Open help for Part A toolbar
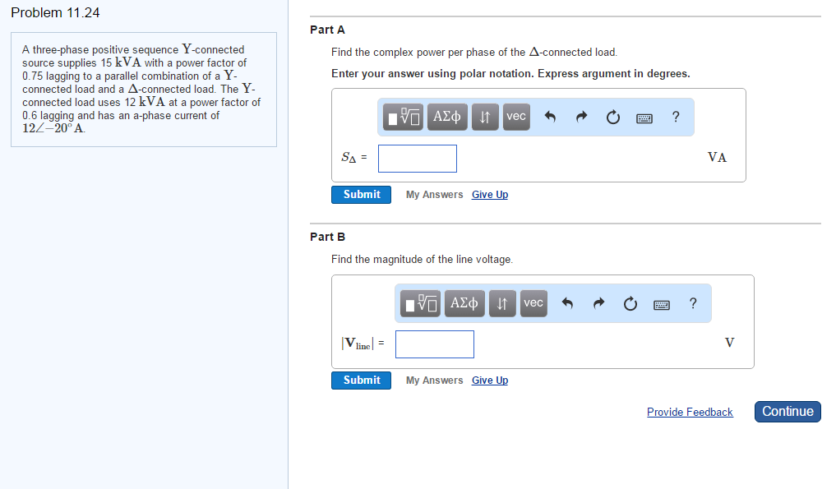This screenshot has width=836, height=489. 675,118
